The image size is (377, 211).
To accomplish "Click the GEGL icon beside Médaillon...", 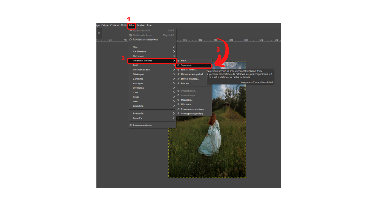I will tap(178, 100).
